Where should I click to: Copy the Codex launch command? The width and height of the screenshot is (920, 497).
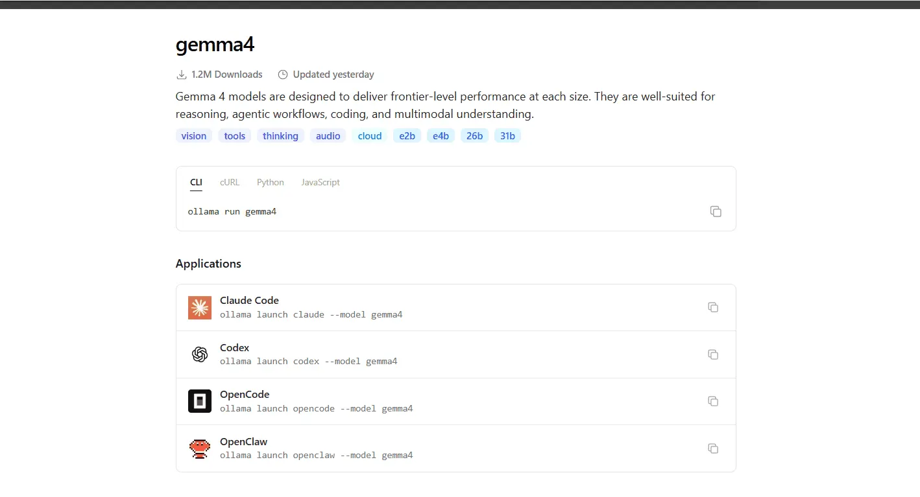click(713, 354)
